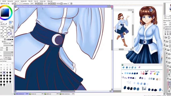The width and height of the screenshot is (171, 96).
Task: Enable the Preserve Opacity checkbox
Action: [164, 27]
